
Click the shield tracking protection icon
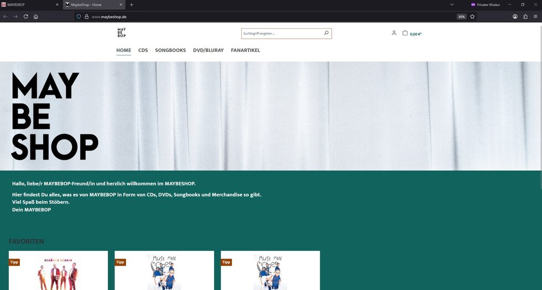79,17
